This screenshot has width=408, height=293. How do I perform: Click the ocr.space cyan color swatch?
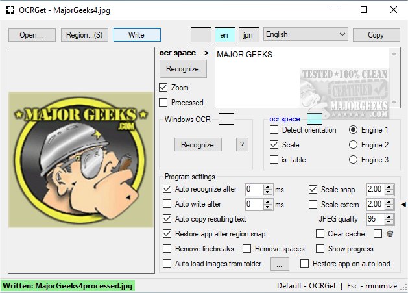coord(315,119)
